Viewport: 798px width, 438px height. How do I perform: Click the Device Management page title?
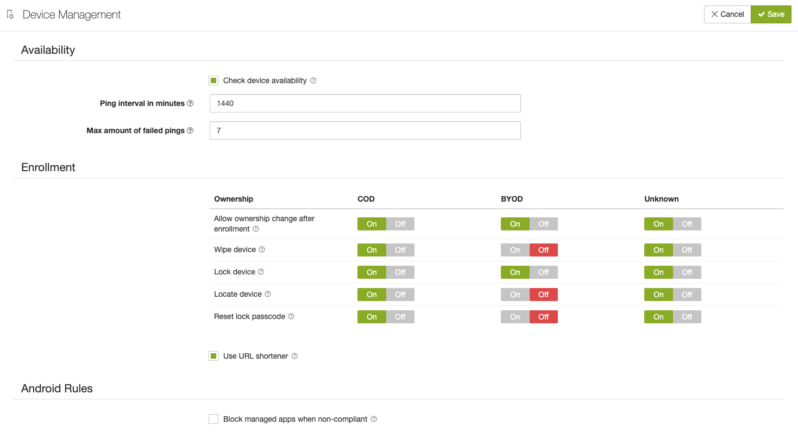click(72, 15)
